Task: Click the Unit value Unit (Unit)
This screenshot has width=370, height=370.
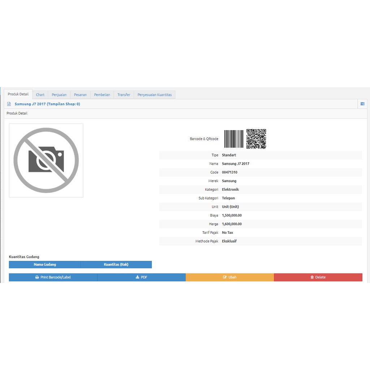Action: (x=230, y=207)
